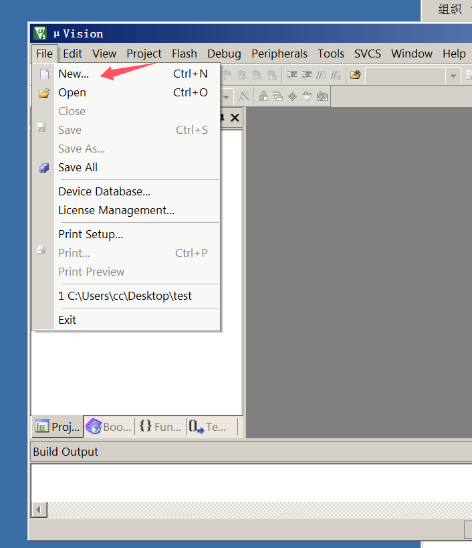Image resolution: width=472 pixels, height=548 pixels.
Task: Click the manage project items icon
Action: coord(263,96)
